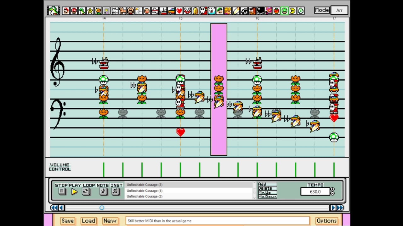The width and height of the screenshot is (403, 226).
Task: Pick the Airplane instrument
Action: (155, 11)
